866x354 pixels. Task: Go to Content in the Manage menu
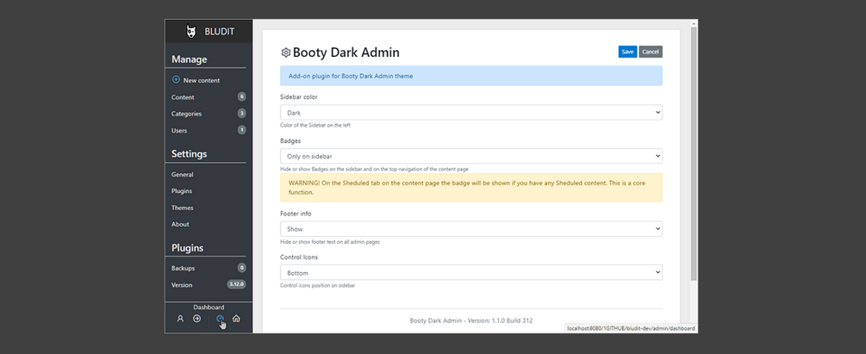(x=183, y=97)
